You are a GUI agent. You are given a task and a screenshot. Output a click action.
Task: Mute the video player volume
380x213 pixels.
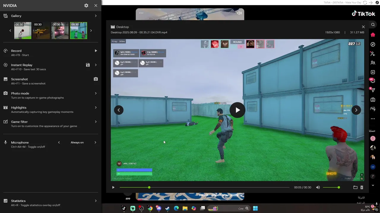pos(318,187)
